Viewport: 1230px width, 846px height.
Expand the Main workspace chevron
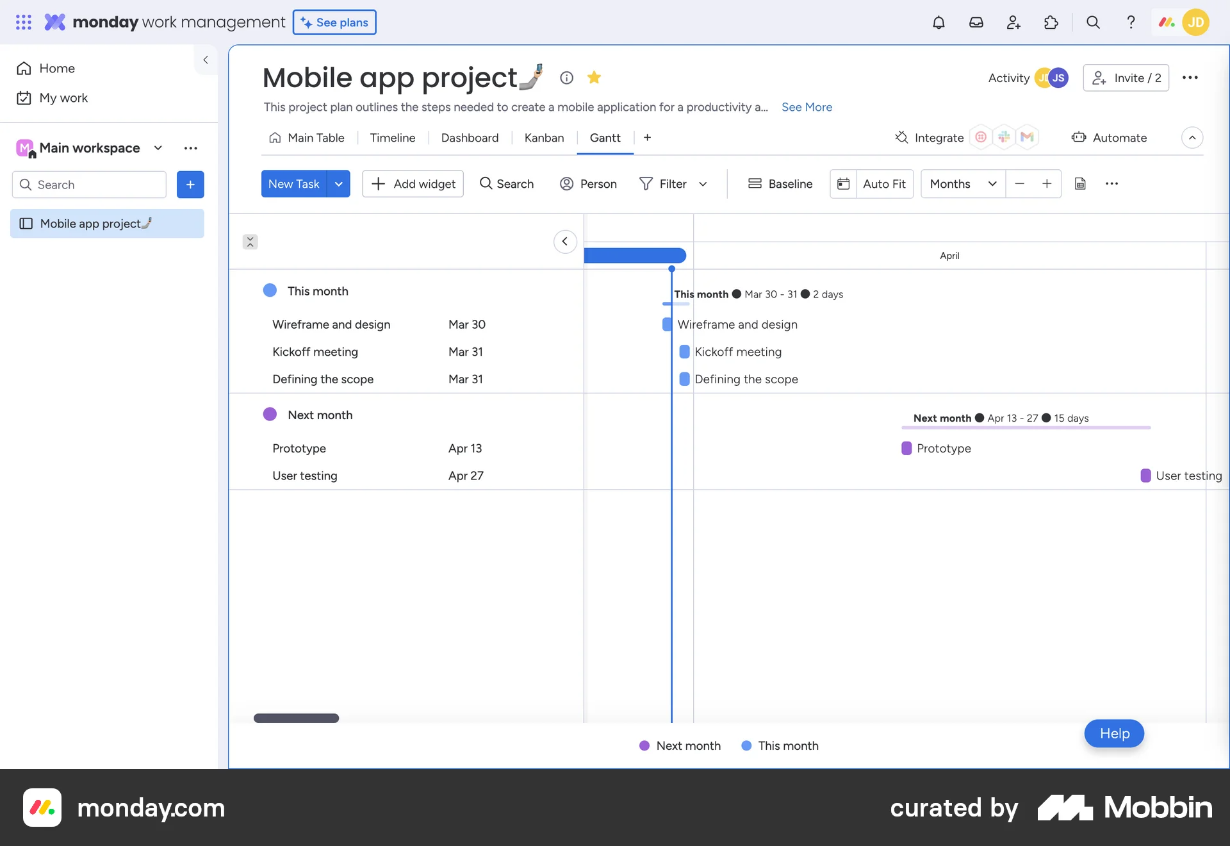click(158, 148)
